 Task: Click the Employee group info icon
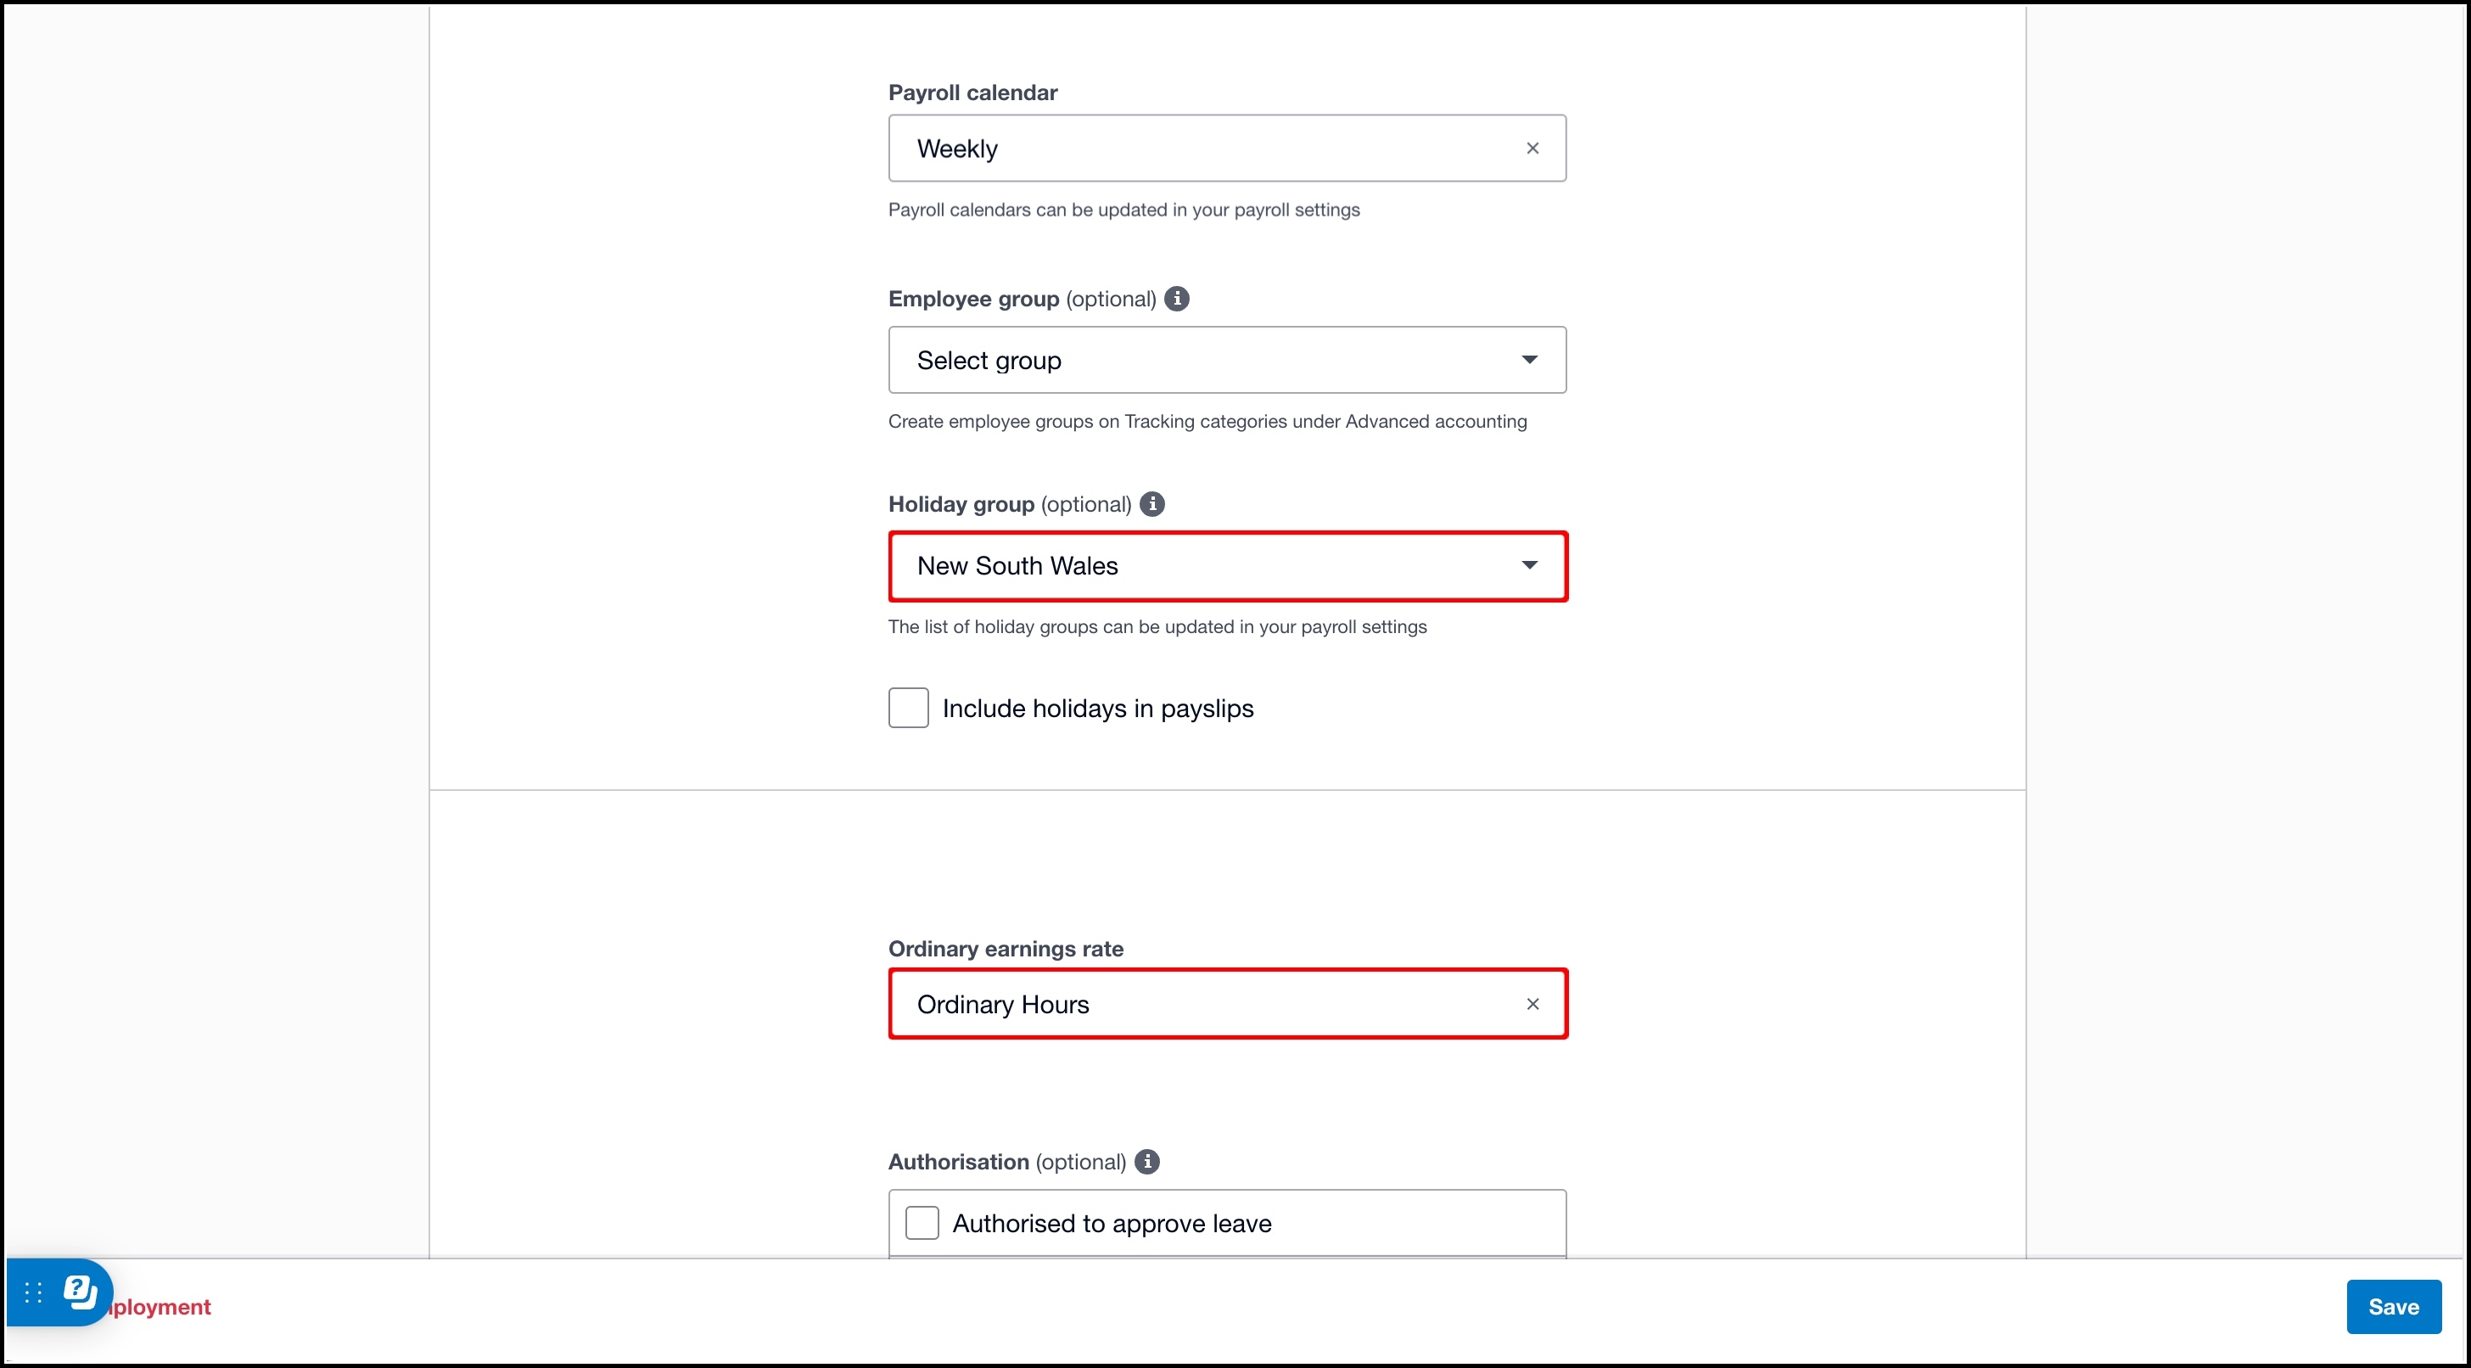coord(1177,300)
